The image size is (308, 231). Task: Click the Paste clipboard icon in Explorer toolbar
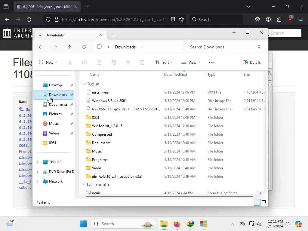point(99,63)
